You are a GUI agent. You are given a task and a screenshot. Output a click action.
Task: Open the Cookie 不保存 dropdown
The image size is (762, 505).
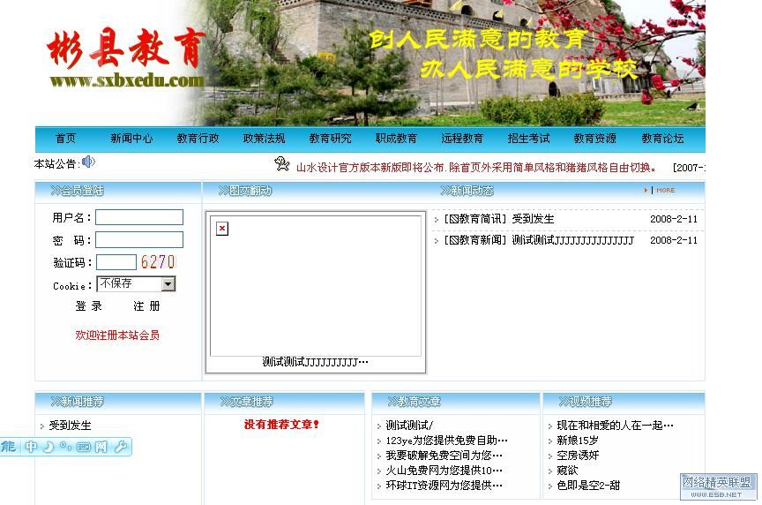tap(136, 283)
